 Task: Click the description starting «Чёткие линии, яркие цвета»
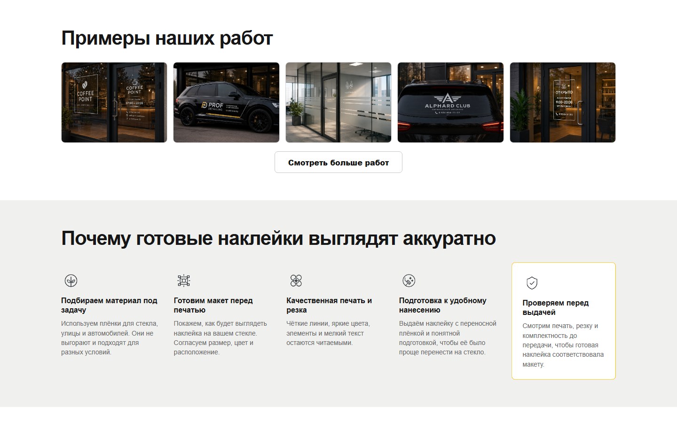coord(328,333)
